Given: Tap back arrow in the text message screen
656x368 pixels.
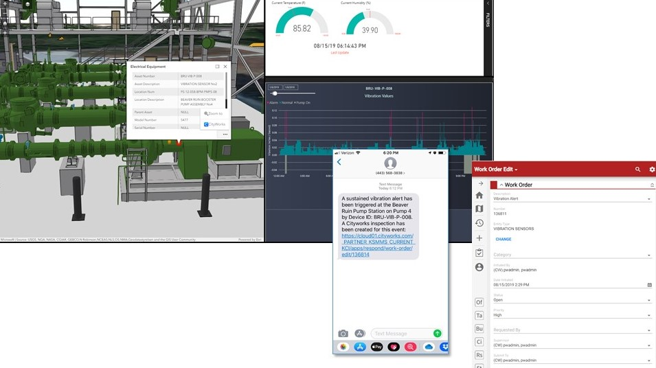Looking at the screenshot, I should 339,162.
